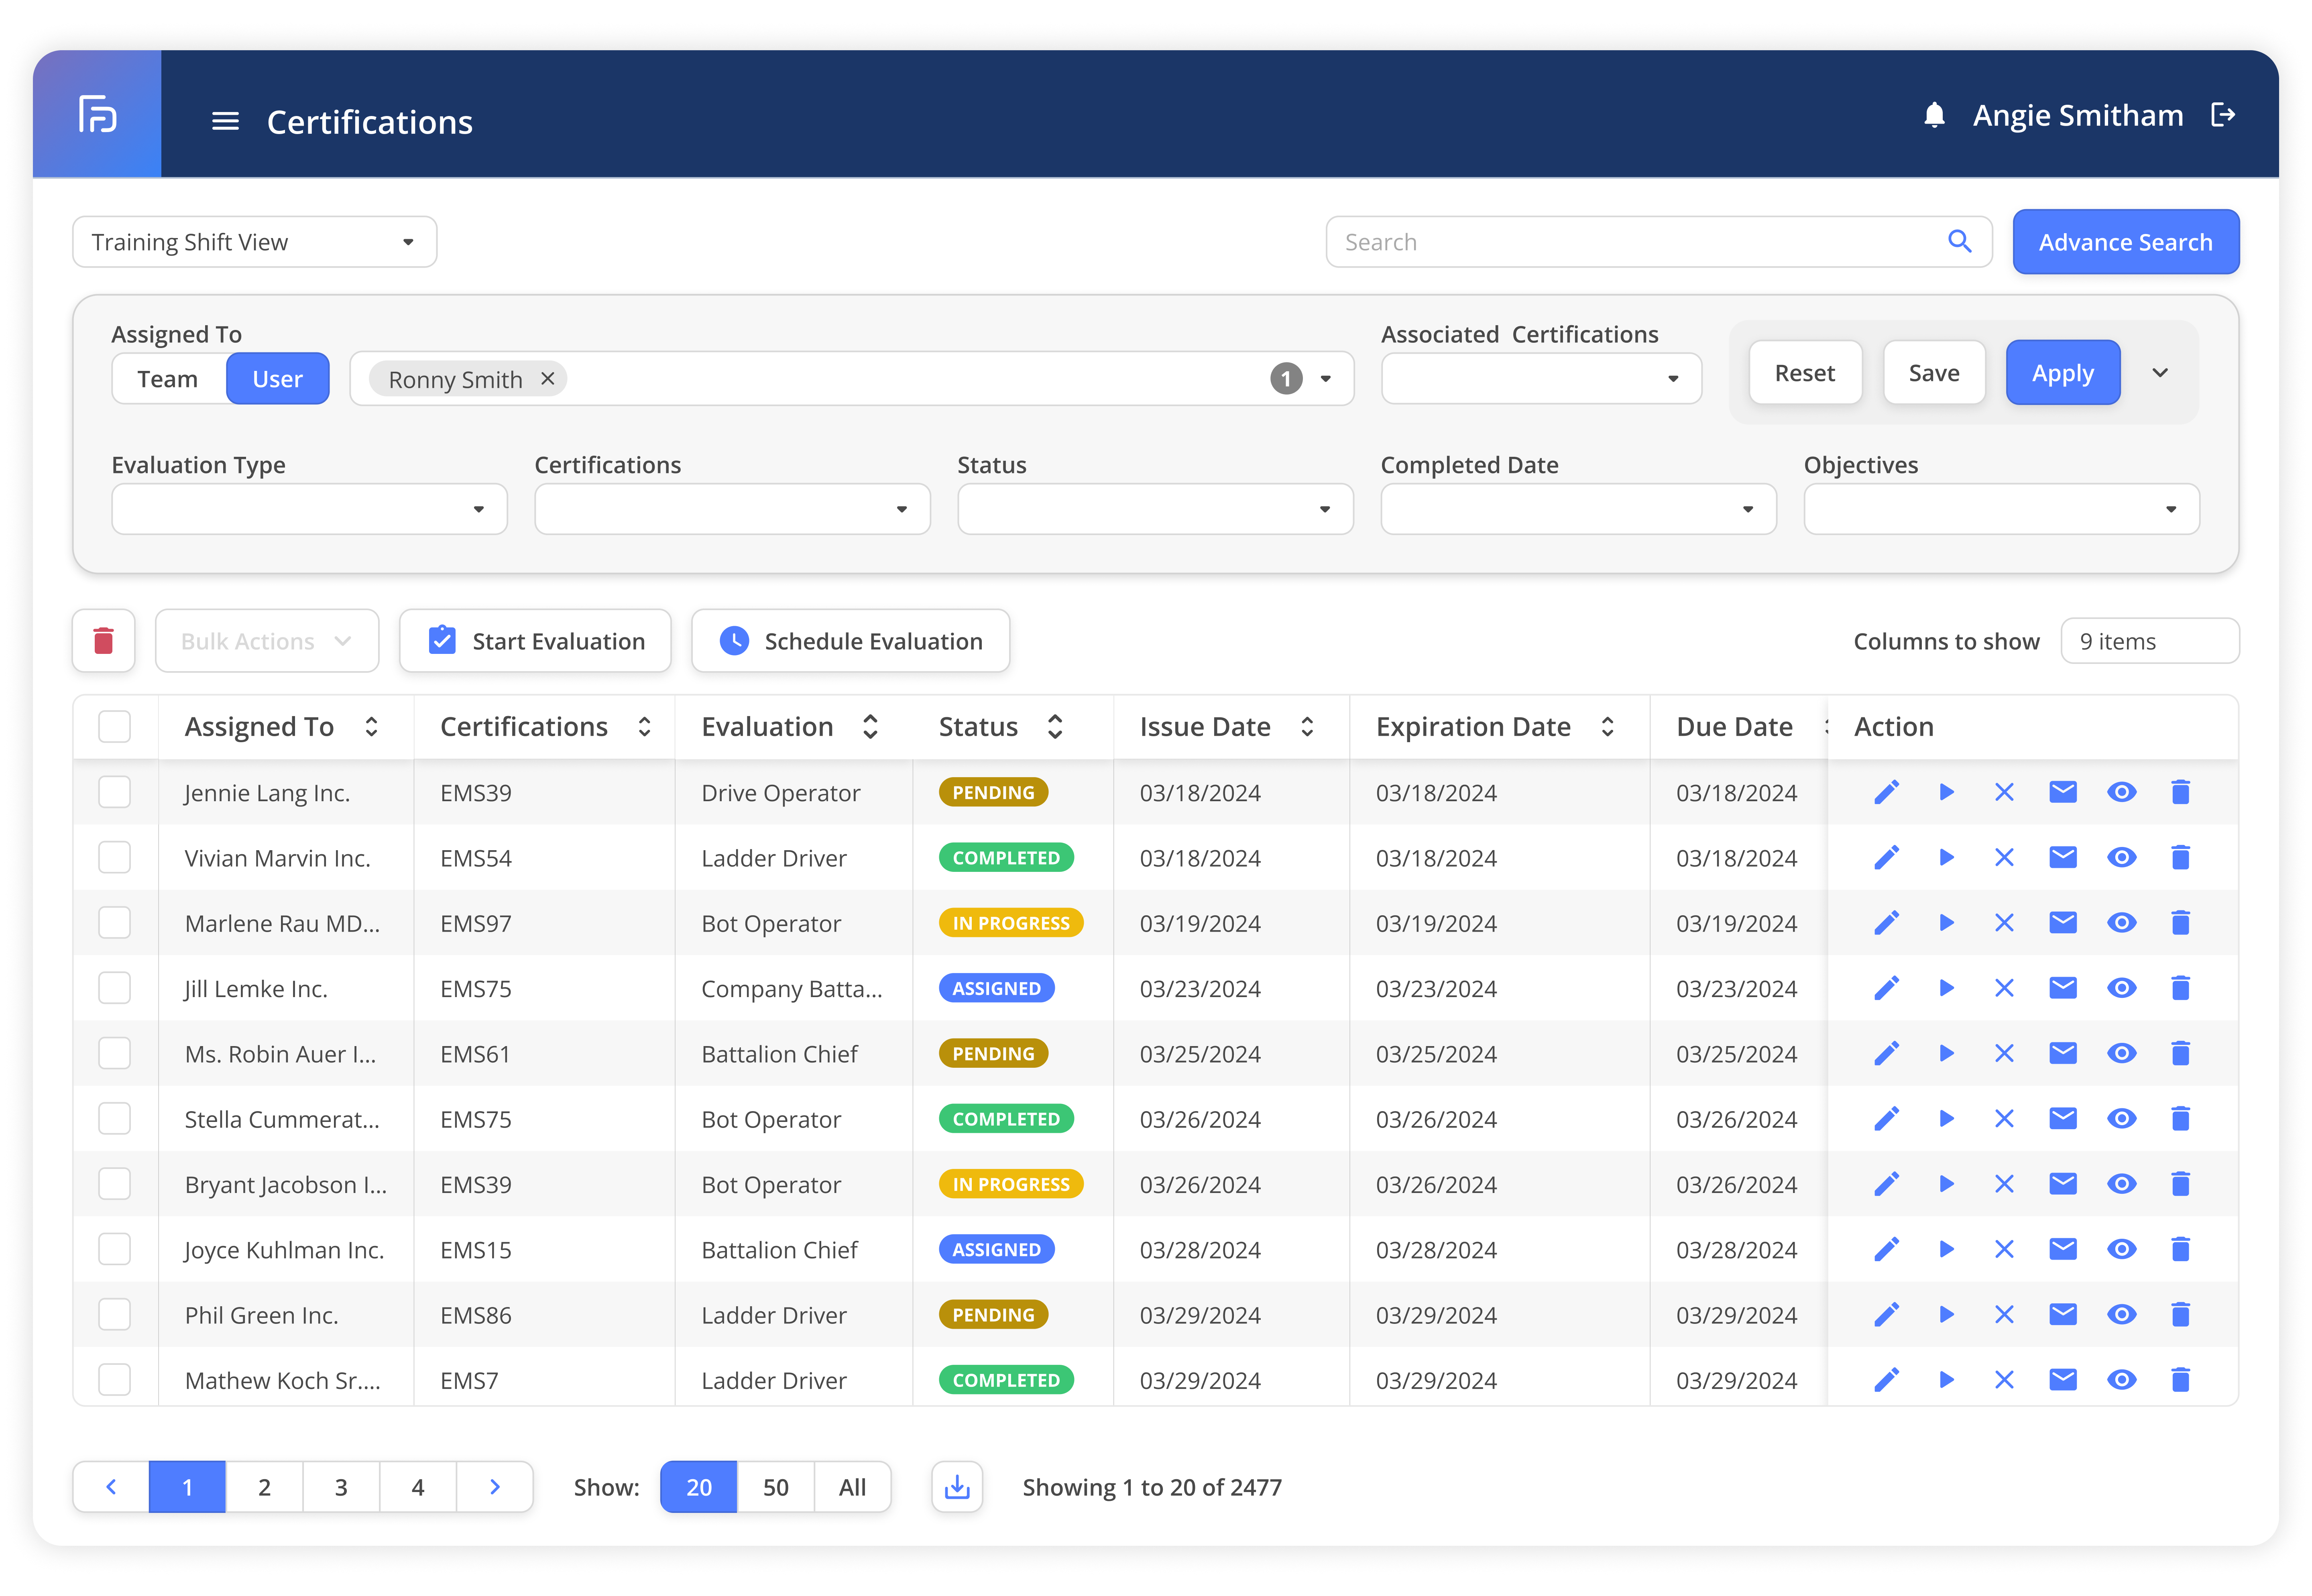Open the Status filter dropdown
2312x1596 pixels.
point(1155,509)
